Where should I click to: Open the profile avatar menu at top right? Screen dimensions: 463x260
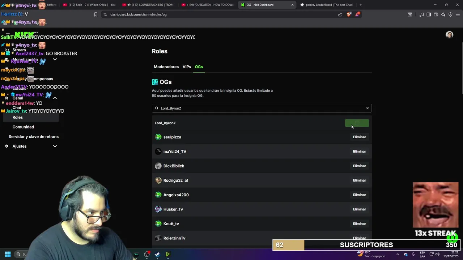click(449, 35)
